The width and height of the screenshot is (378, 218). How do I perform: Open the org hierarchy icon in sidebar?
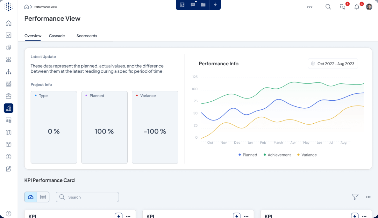coord(9,72)
